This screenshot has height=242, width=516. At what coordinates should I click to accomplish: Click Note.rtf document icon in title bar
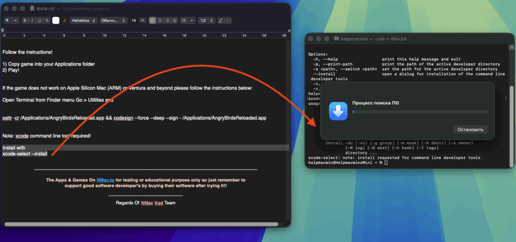pos(32,9)
